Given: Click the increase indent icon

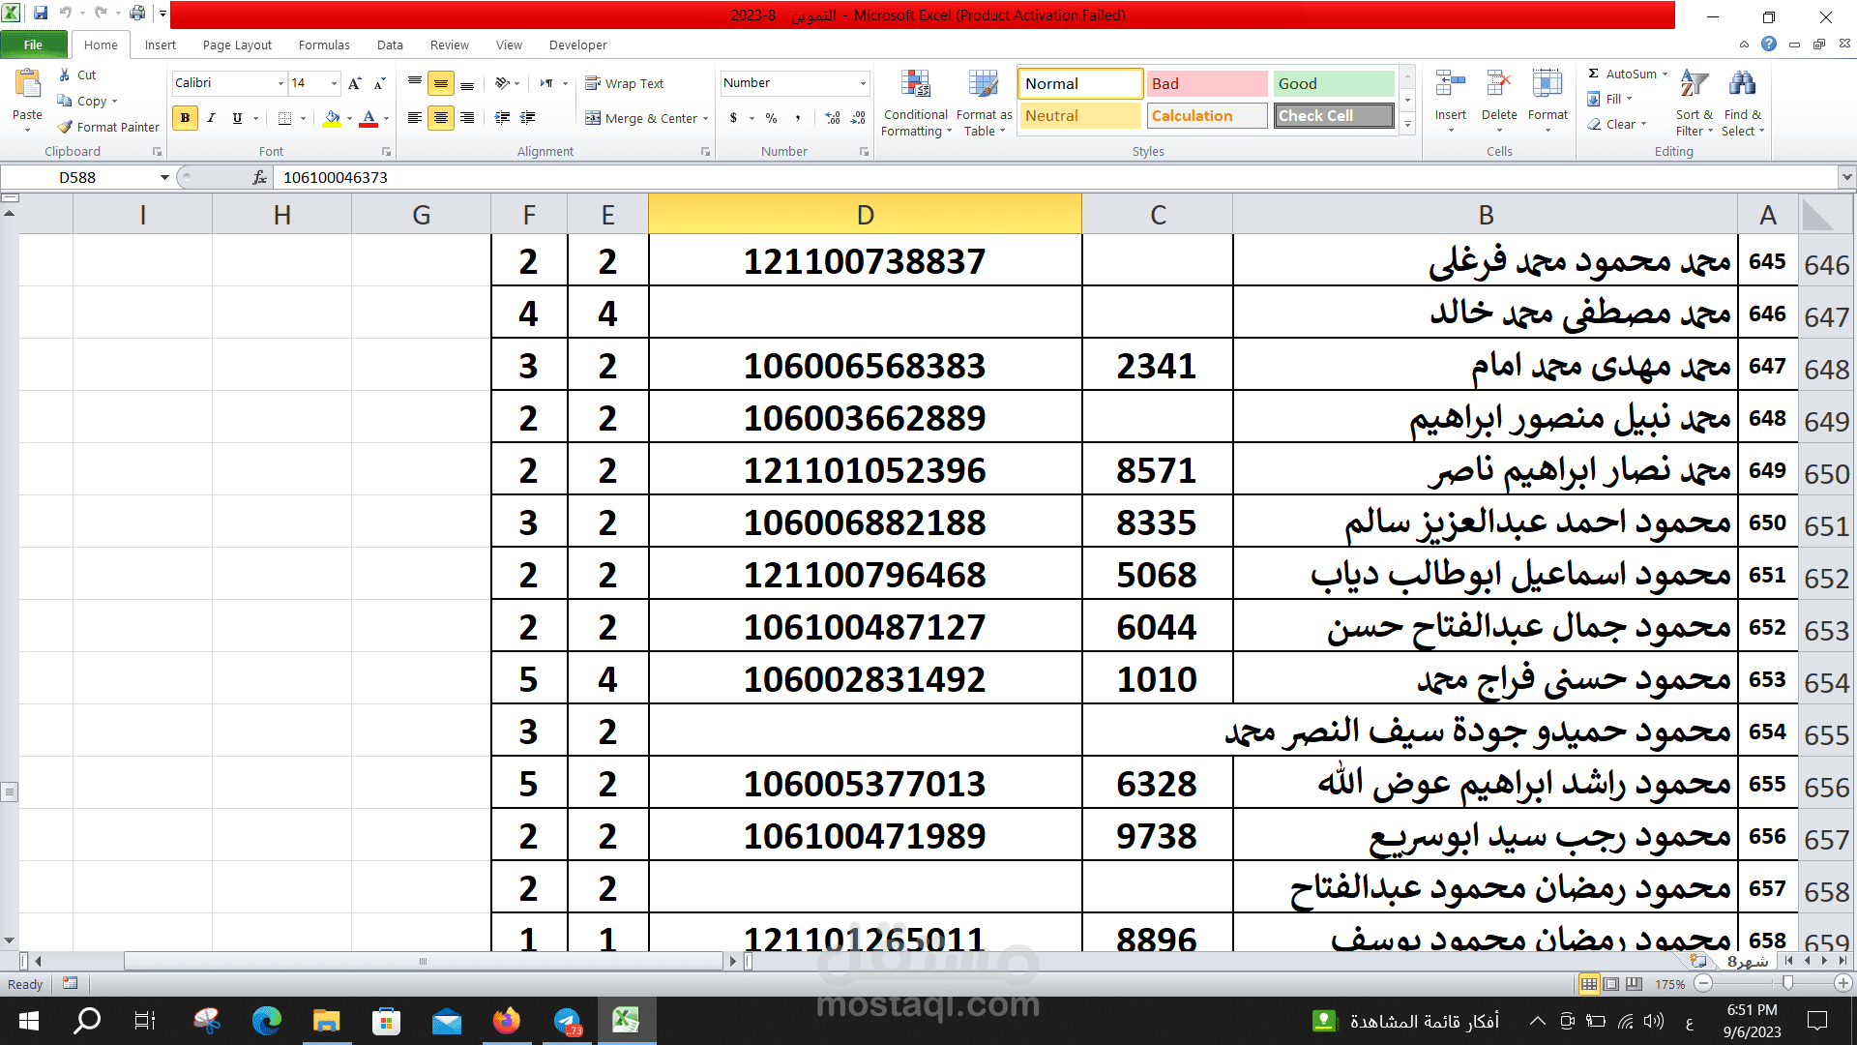Looking at the screenshot, I should tap(528, 118).
